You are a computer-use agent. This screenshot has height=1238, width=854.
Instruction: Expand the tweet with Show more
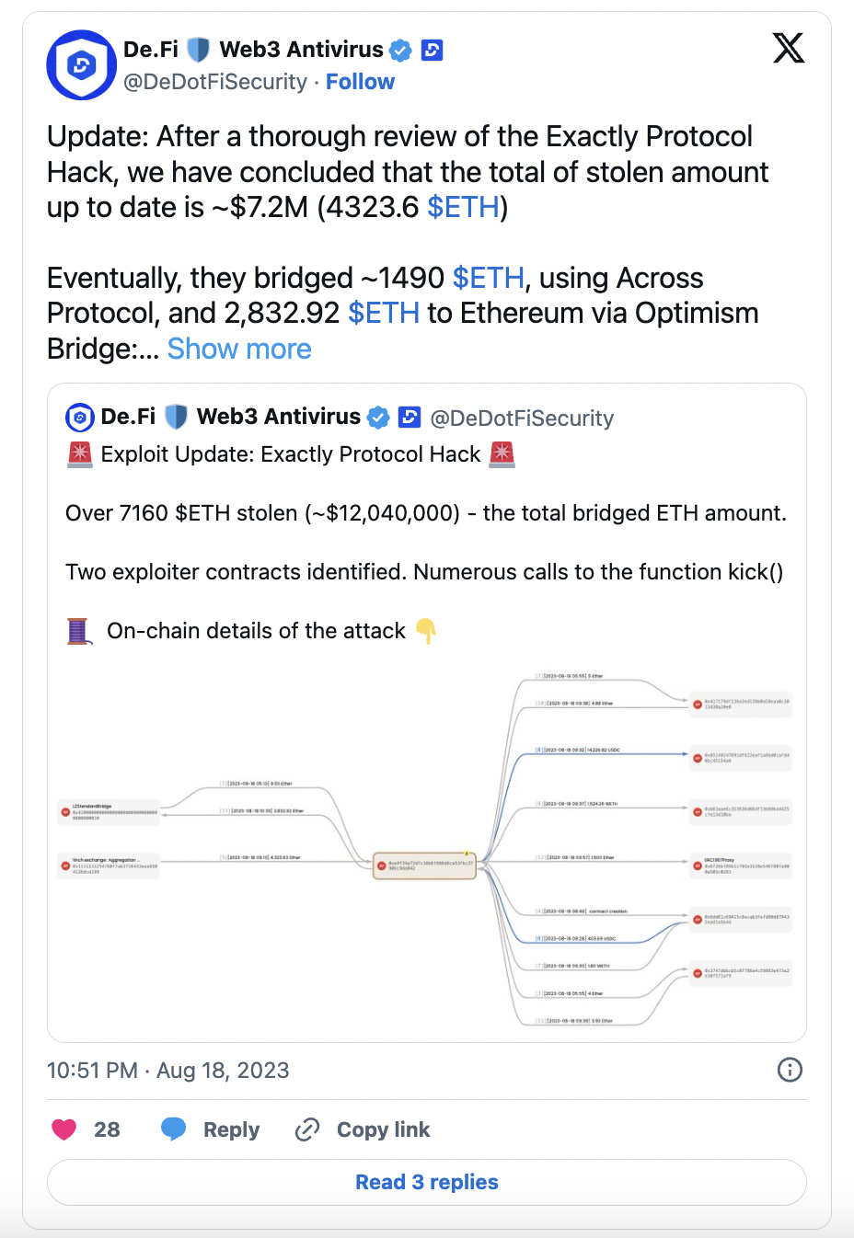coord(239,350)
